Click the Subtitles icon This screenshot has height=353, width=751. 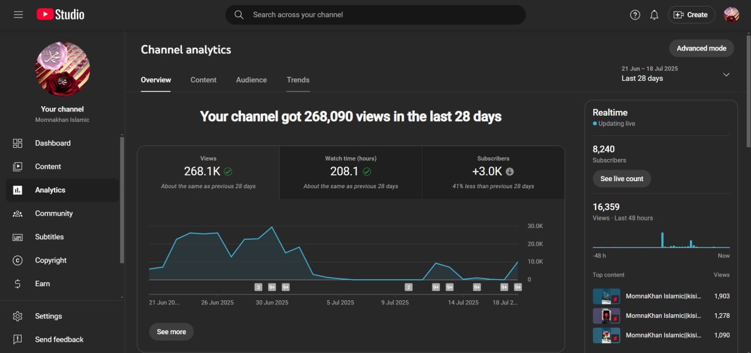click(18, 237)
